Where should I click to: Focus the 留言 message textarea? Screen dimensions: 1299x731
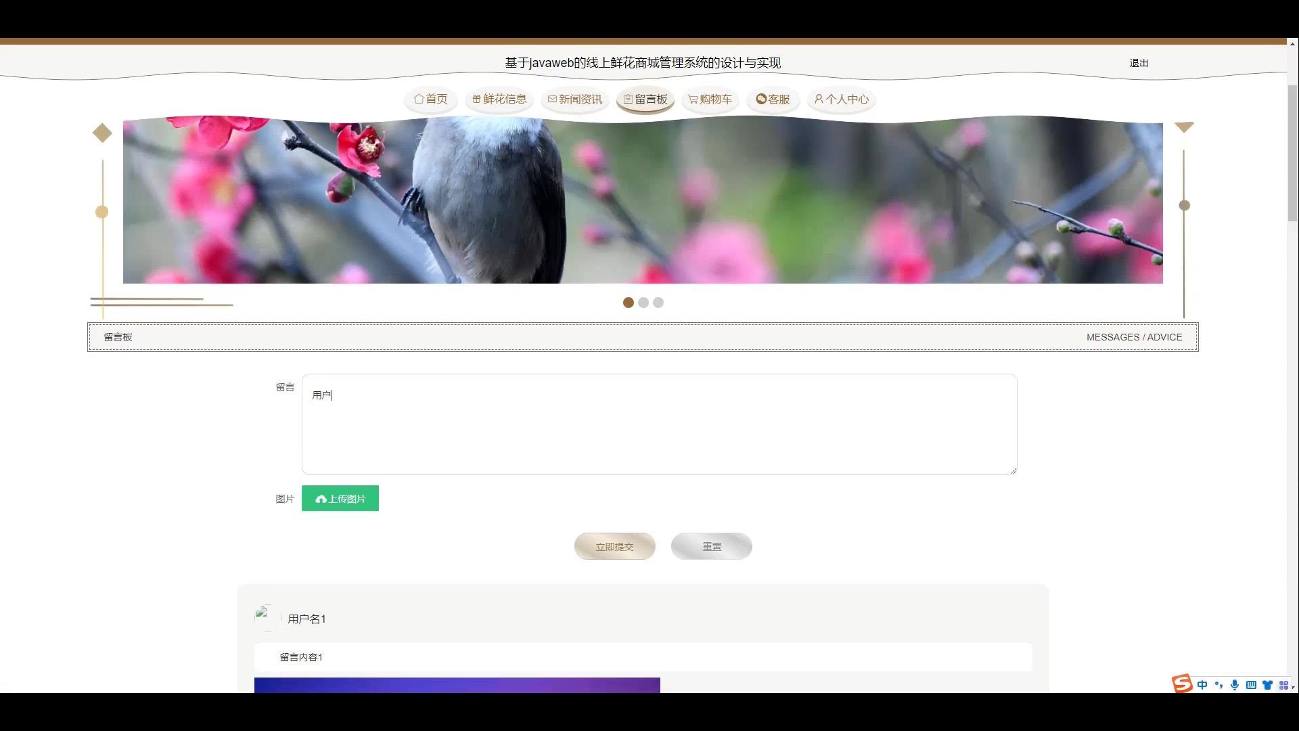[x=660, y=424]
